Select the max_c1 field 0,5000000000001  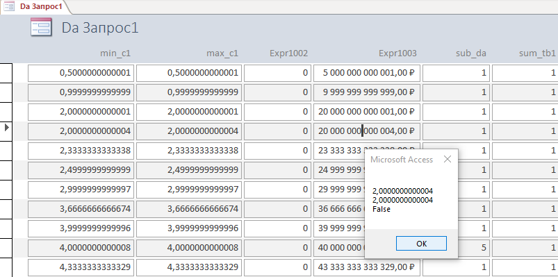coord(189,73)
